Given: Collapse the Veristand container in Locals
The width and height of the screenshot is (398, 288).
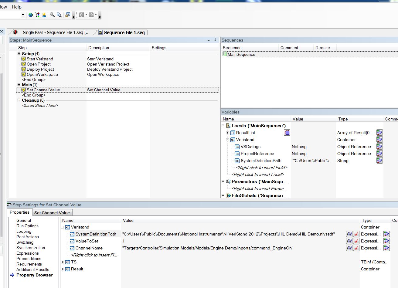Looking at the screenshot, I should pos(228,140).
